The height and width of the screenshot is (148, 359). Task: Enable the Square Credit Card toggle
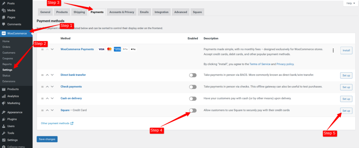point(193,110)
